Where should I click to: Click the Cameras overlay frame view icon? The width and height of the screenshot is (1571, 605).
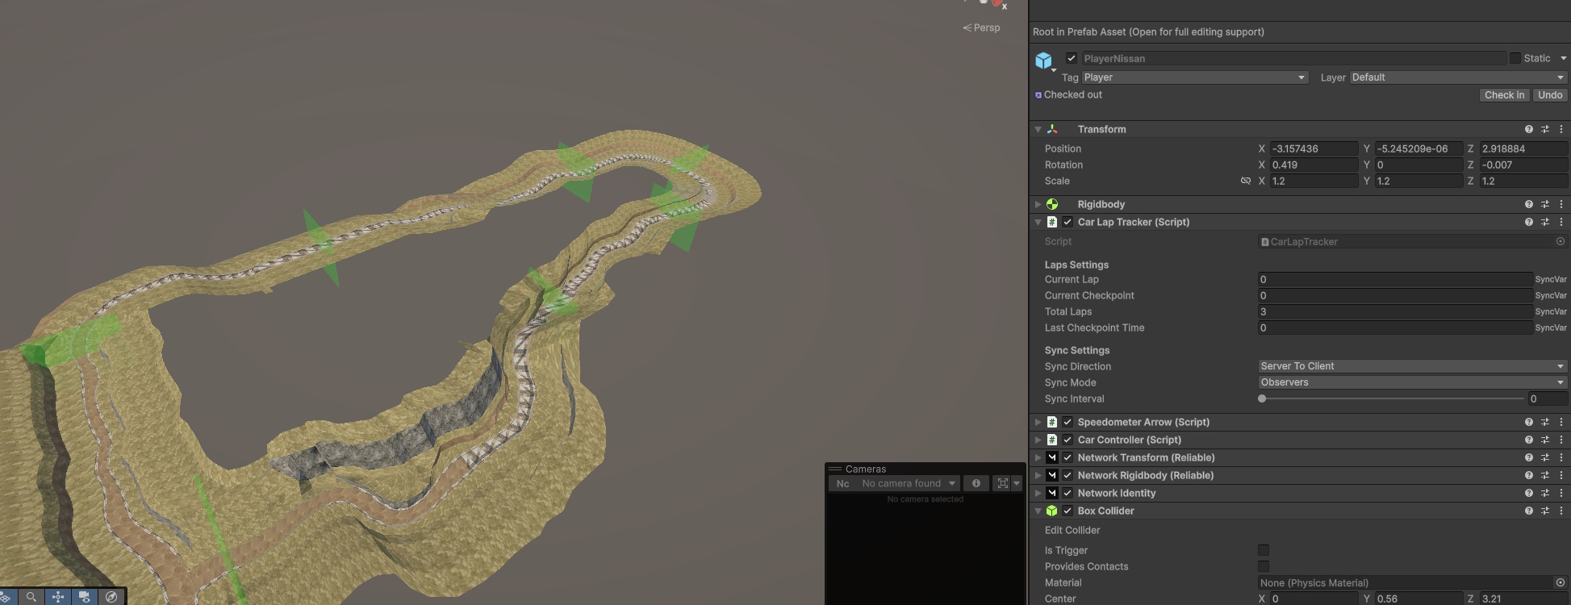tap(1003, 483)
